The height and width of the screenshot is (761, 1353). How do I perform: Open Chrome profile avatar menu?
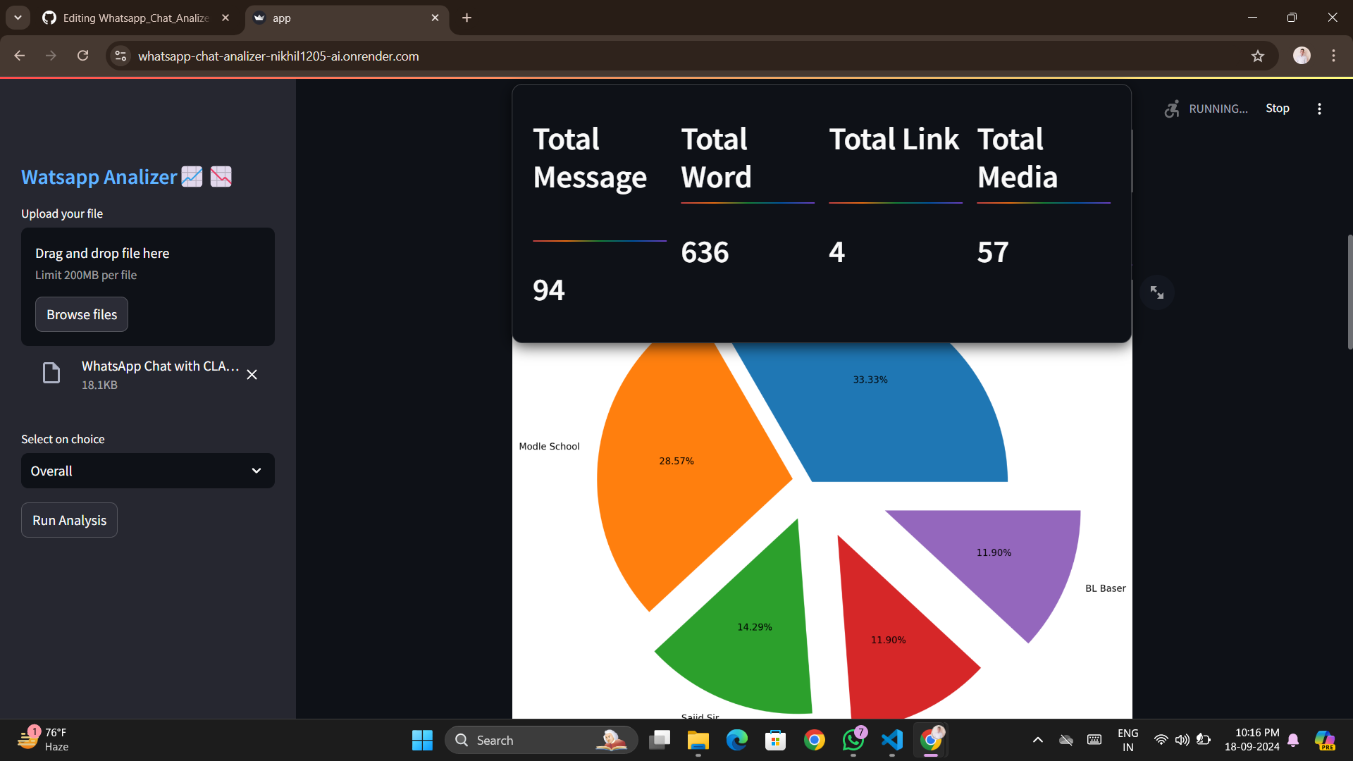coord(1302,56)
